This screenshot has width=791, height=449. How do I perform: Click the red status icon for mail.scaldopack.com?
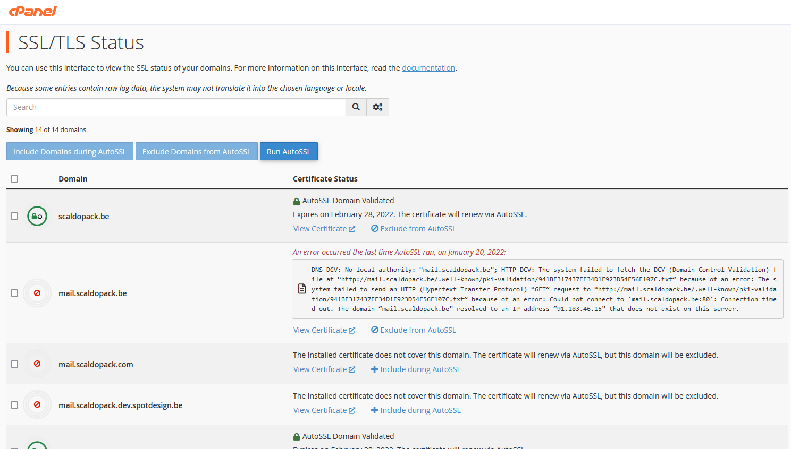point(37,364)
